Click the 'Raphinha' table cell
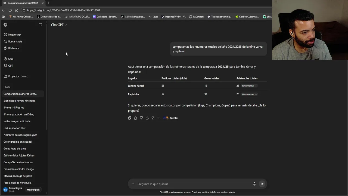The image size is (348, 196). click(133, 94)
